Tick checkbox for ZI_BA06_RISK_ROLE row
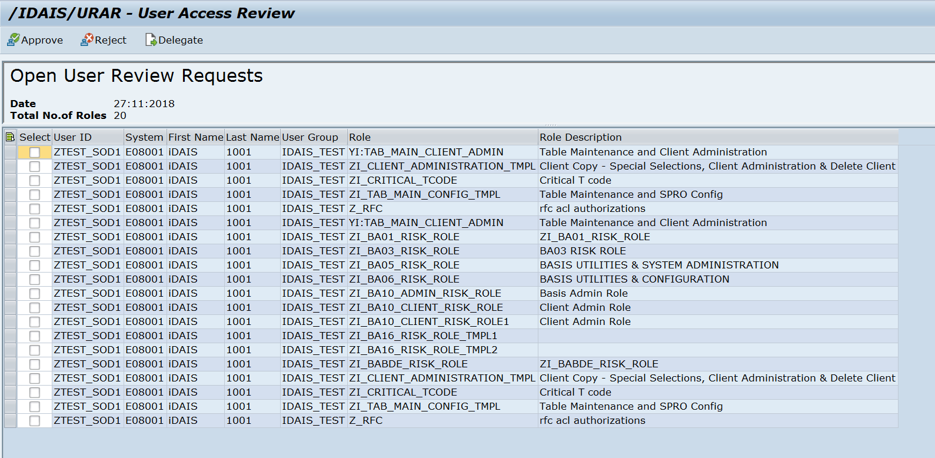Screen dimensions: 935x458 [35, 280]
